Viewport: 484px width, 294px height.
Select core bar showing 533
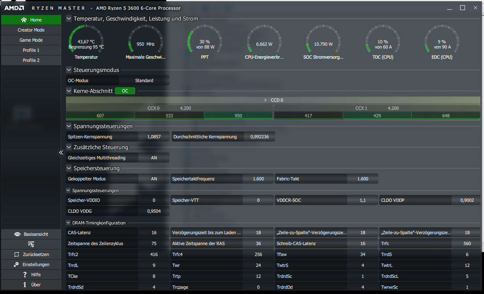169,116
